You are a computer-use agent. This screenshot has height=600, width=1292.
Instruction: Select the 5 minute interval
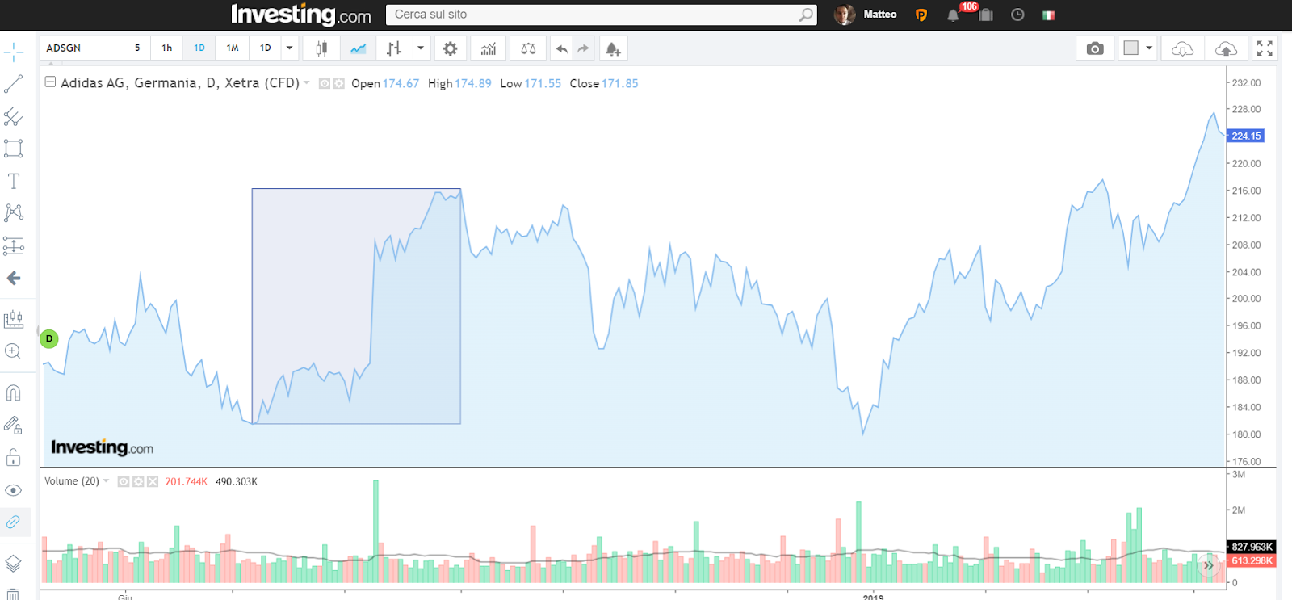point(137,48)
